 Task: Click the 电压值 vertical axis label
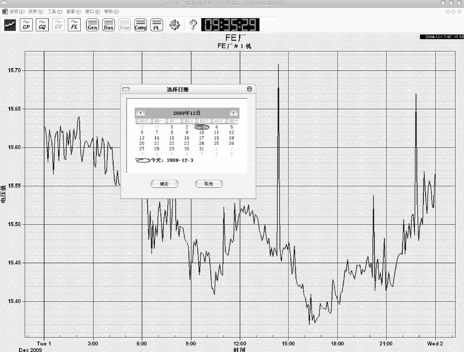click(x=4, y=194)
